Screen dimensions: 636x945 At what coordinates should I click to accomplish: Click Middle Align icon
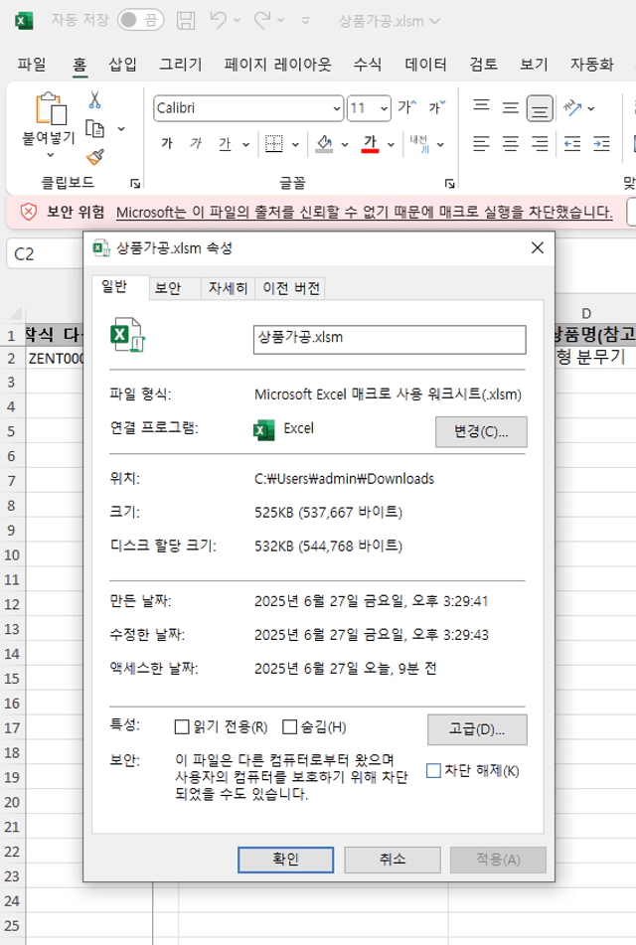(511, 108)
